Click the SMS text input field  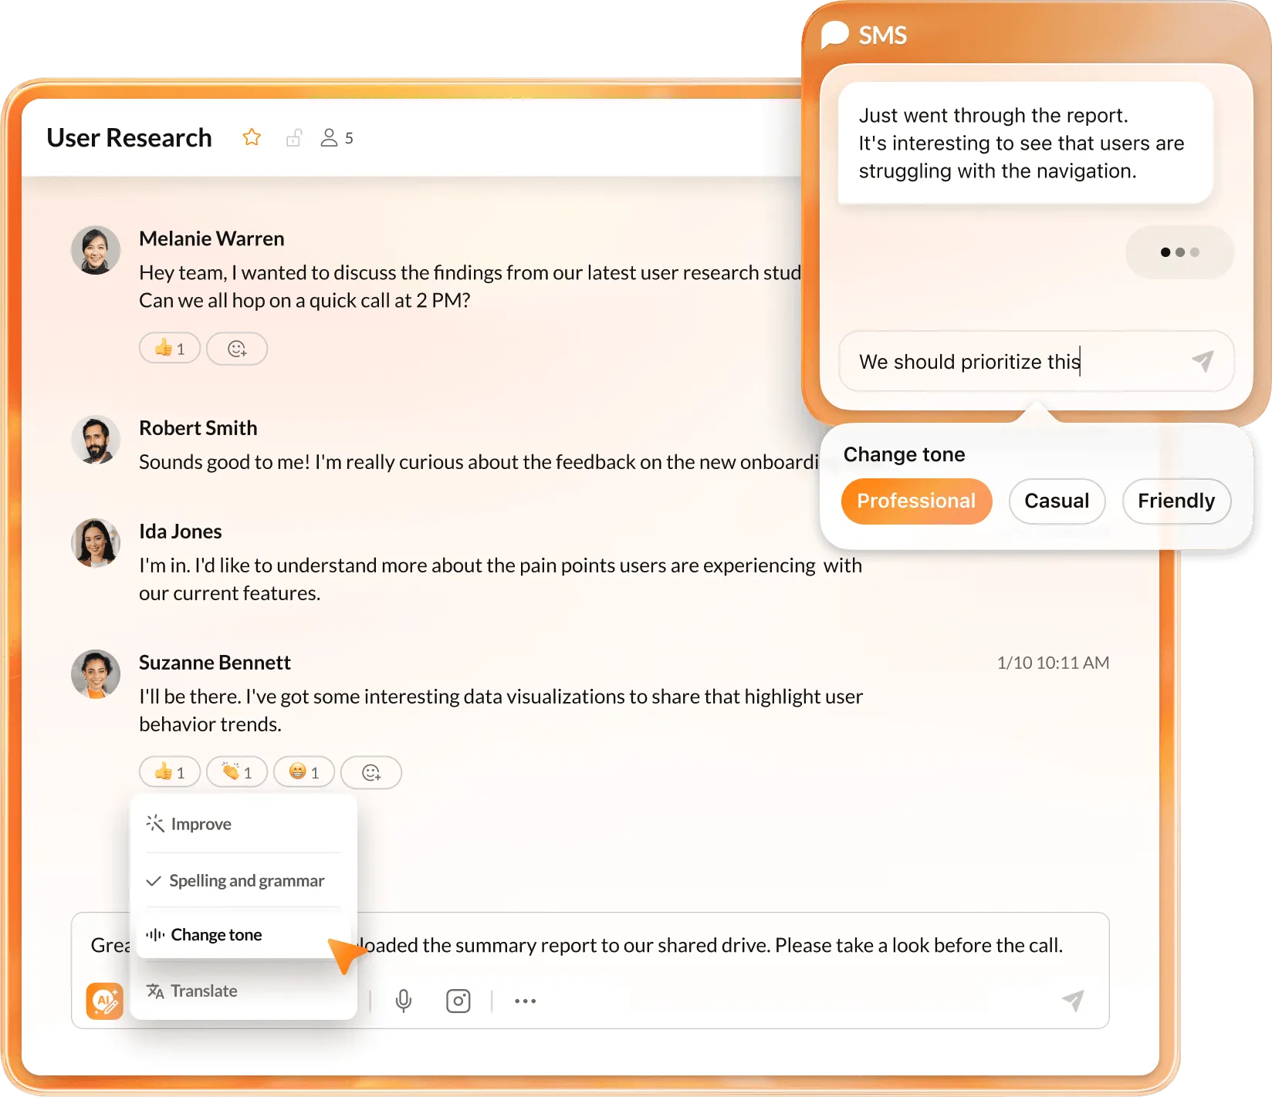(x=1011, y=362)
